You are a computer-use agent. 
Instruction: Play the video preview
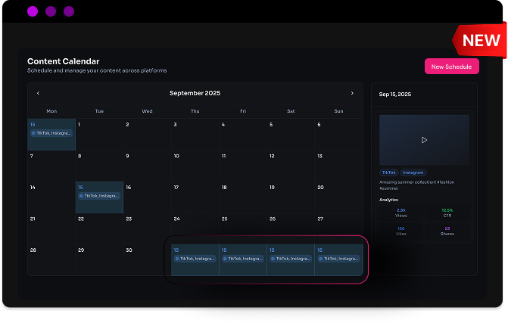click(424, 140)
